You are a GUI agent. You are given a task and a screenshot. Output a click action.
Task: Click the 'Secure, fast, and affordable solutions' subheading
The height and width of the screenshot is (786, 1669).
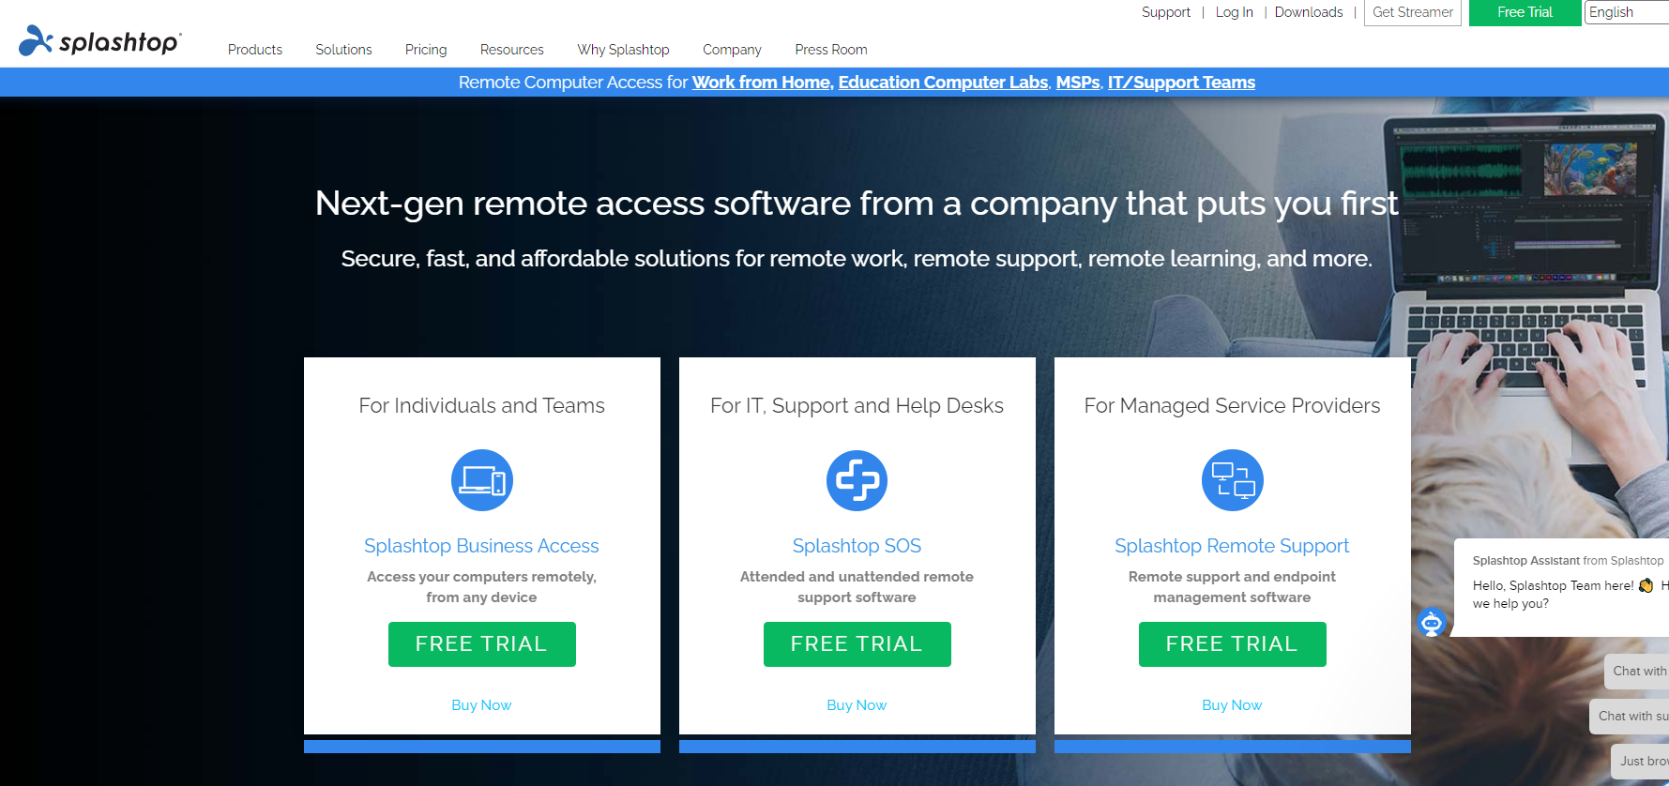pos(857,259)
